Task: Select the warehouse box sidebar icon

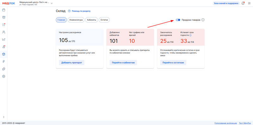Action: [x=3, y=54]
